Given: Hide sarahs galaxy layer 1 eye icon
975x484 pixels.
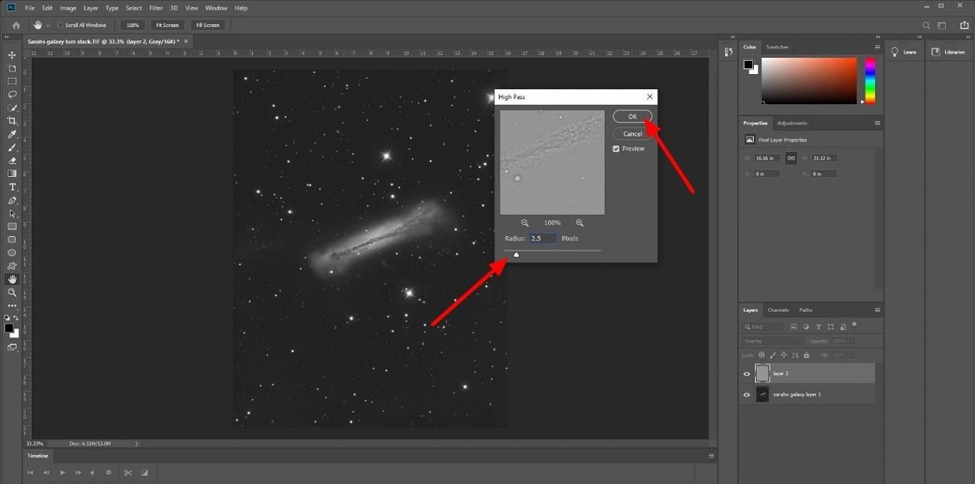Looking at the screenshot, I should (746, 395).
